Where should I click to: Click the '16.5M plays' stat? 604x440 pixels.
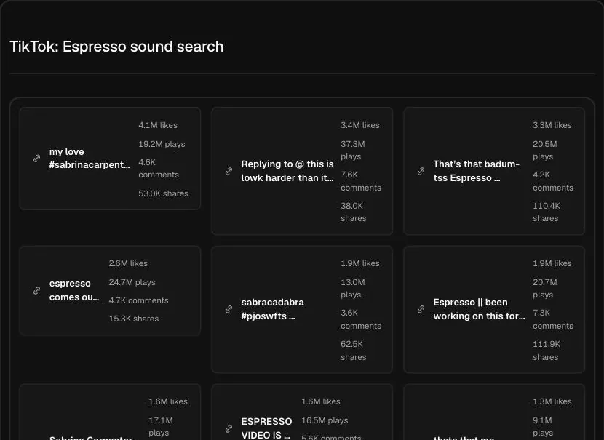coord(325,420)
